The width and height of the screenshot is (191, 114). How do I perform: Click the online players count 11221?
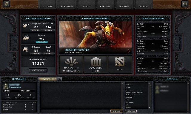click(x=38, y=64)
